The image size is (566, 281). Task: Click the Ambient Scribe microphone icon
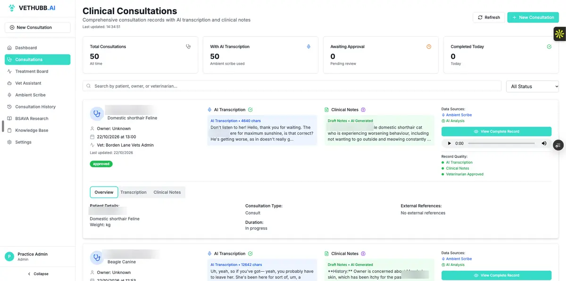(10, 95)
